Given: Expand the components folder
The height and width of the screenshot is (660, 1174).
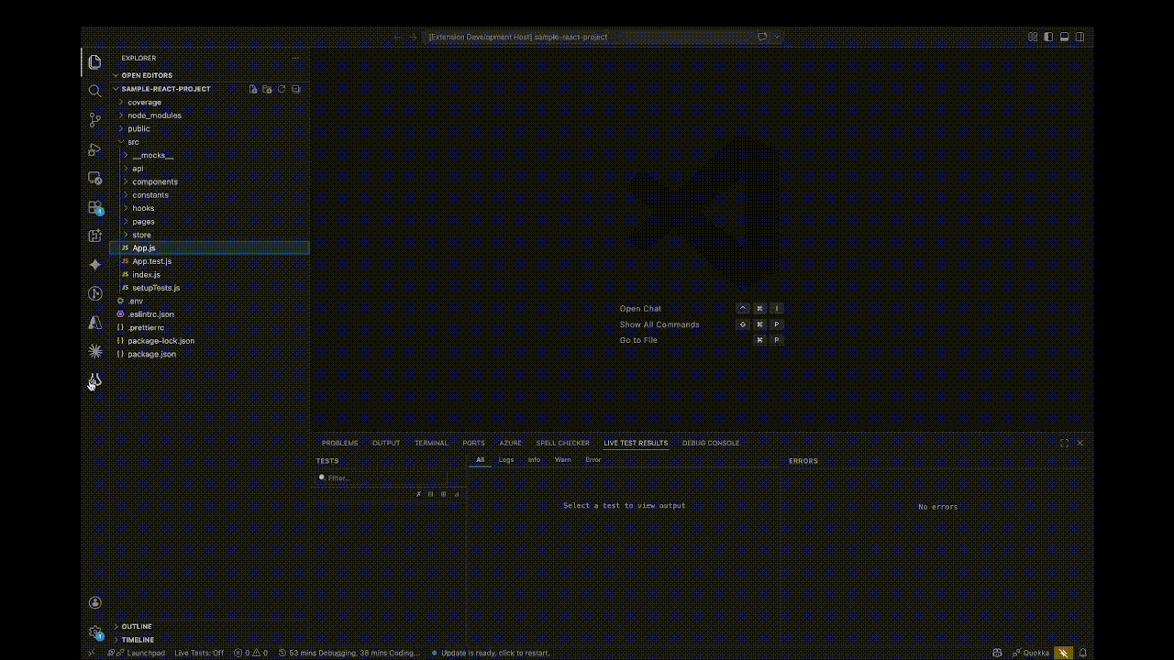Looking at the screenshot, I should [x=155, y=181].
